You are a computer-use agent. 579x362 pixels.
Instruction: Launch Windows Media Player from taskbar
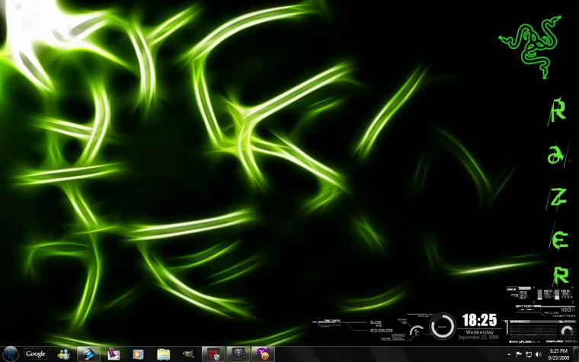(138, 354)
